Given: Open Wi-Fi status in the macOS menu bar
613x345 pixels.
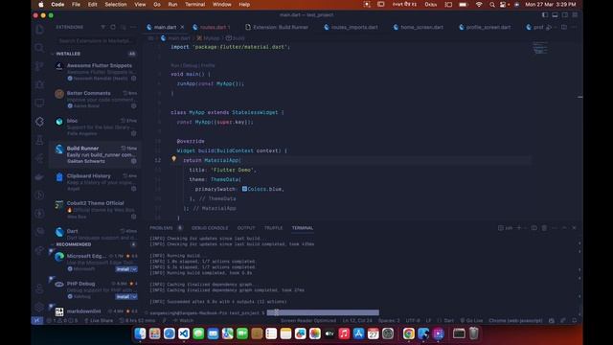Looking at the screenshot, I should point(479,4).
